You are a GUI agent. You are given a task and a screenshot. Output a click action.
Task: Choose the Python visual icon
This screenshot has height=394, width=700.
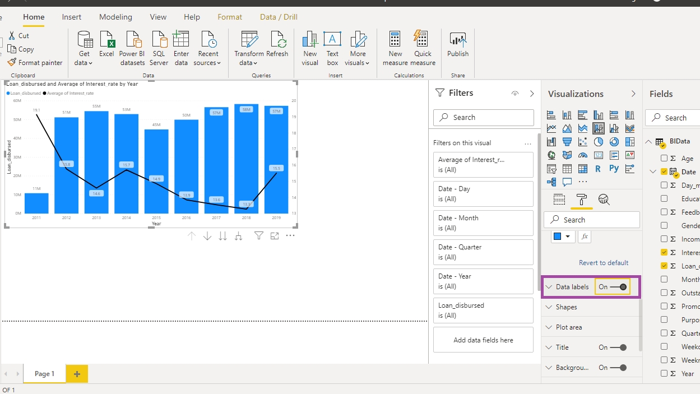[614, 169]
